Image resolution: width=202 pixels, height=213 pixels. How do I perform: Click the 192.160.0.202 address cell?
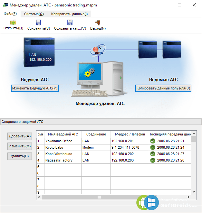130,154
